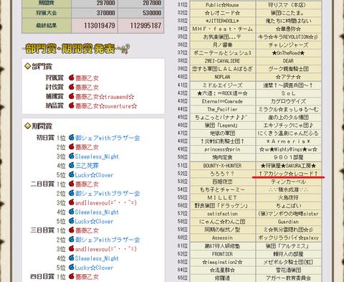Screen dimensions: 344x282
Task: Click red icon on 四日目賞 1位 row
Action: [x=71, y=276]
